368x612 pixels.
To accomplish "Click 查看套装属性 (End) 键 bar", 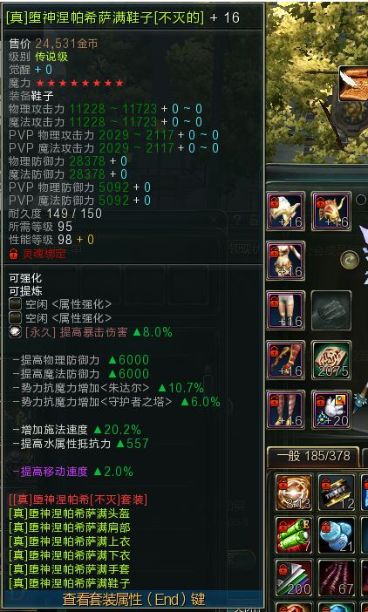I will (133, 599).
